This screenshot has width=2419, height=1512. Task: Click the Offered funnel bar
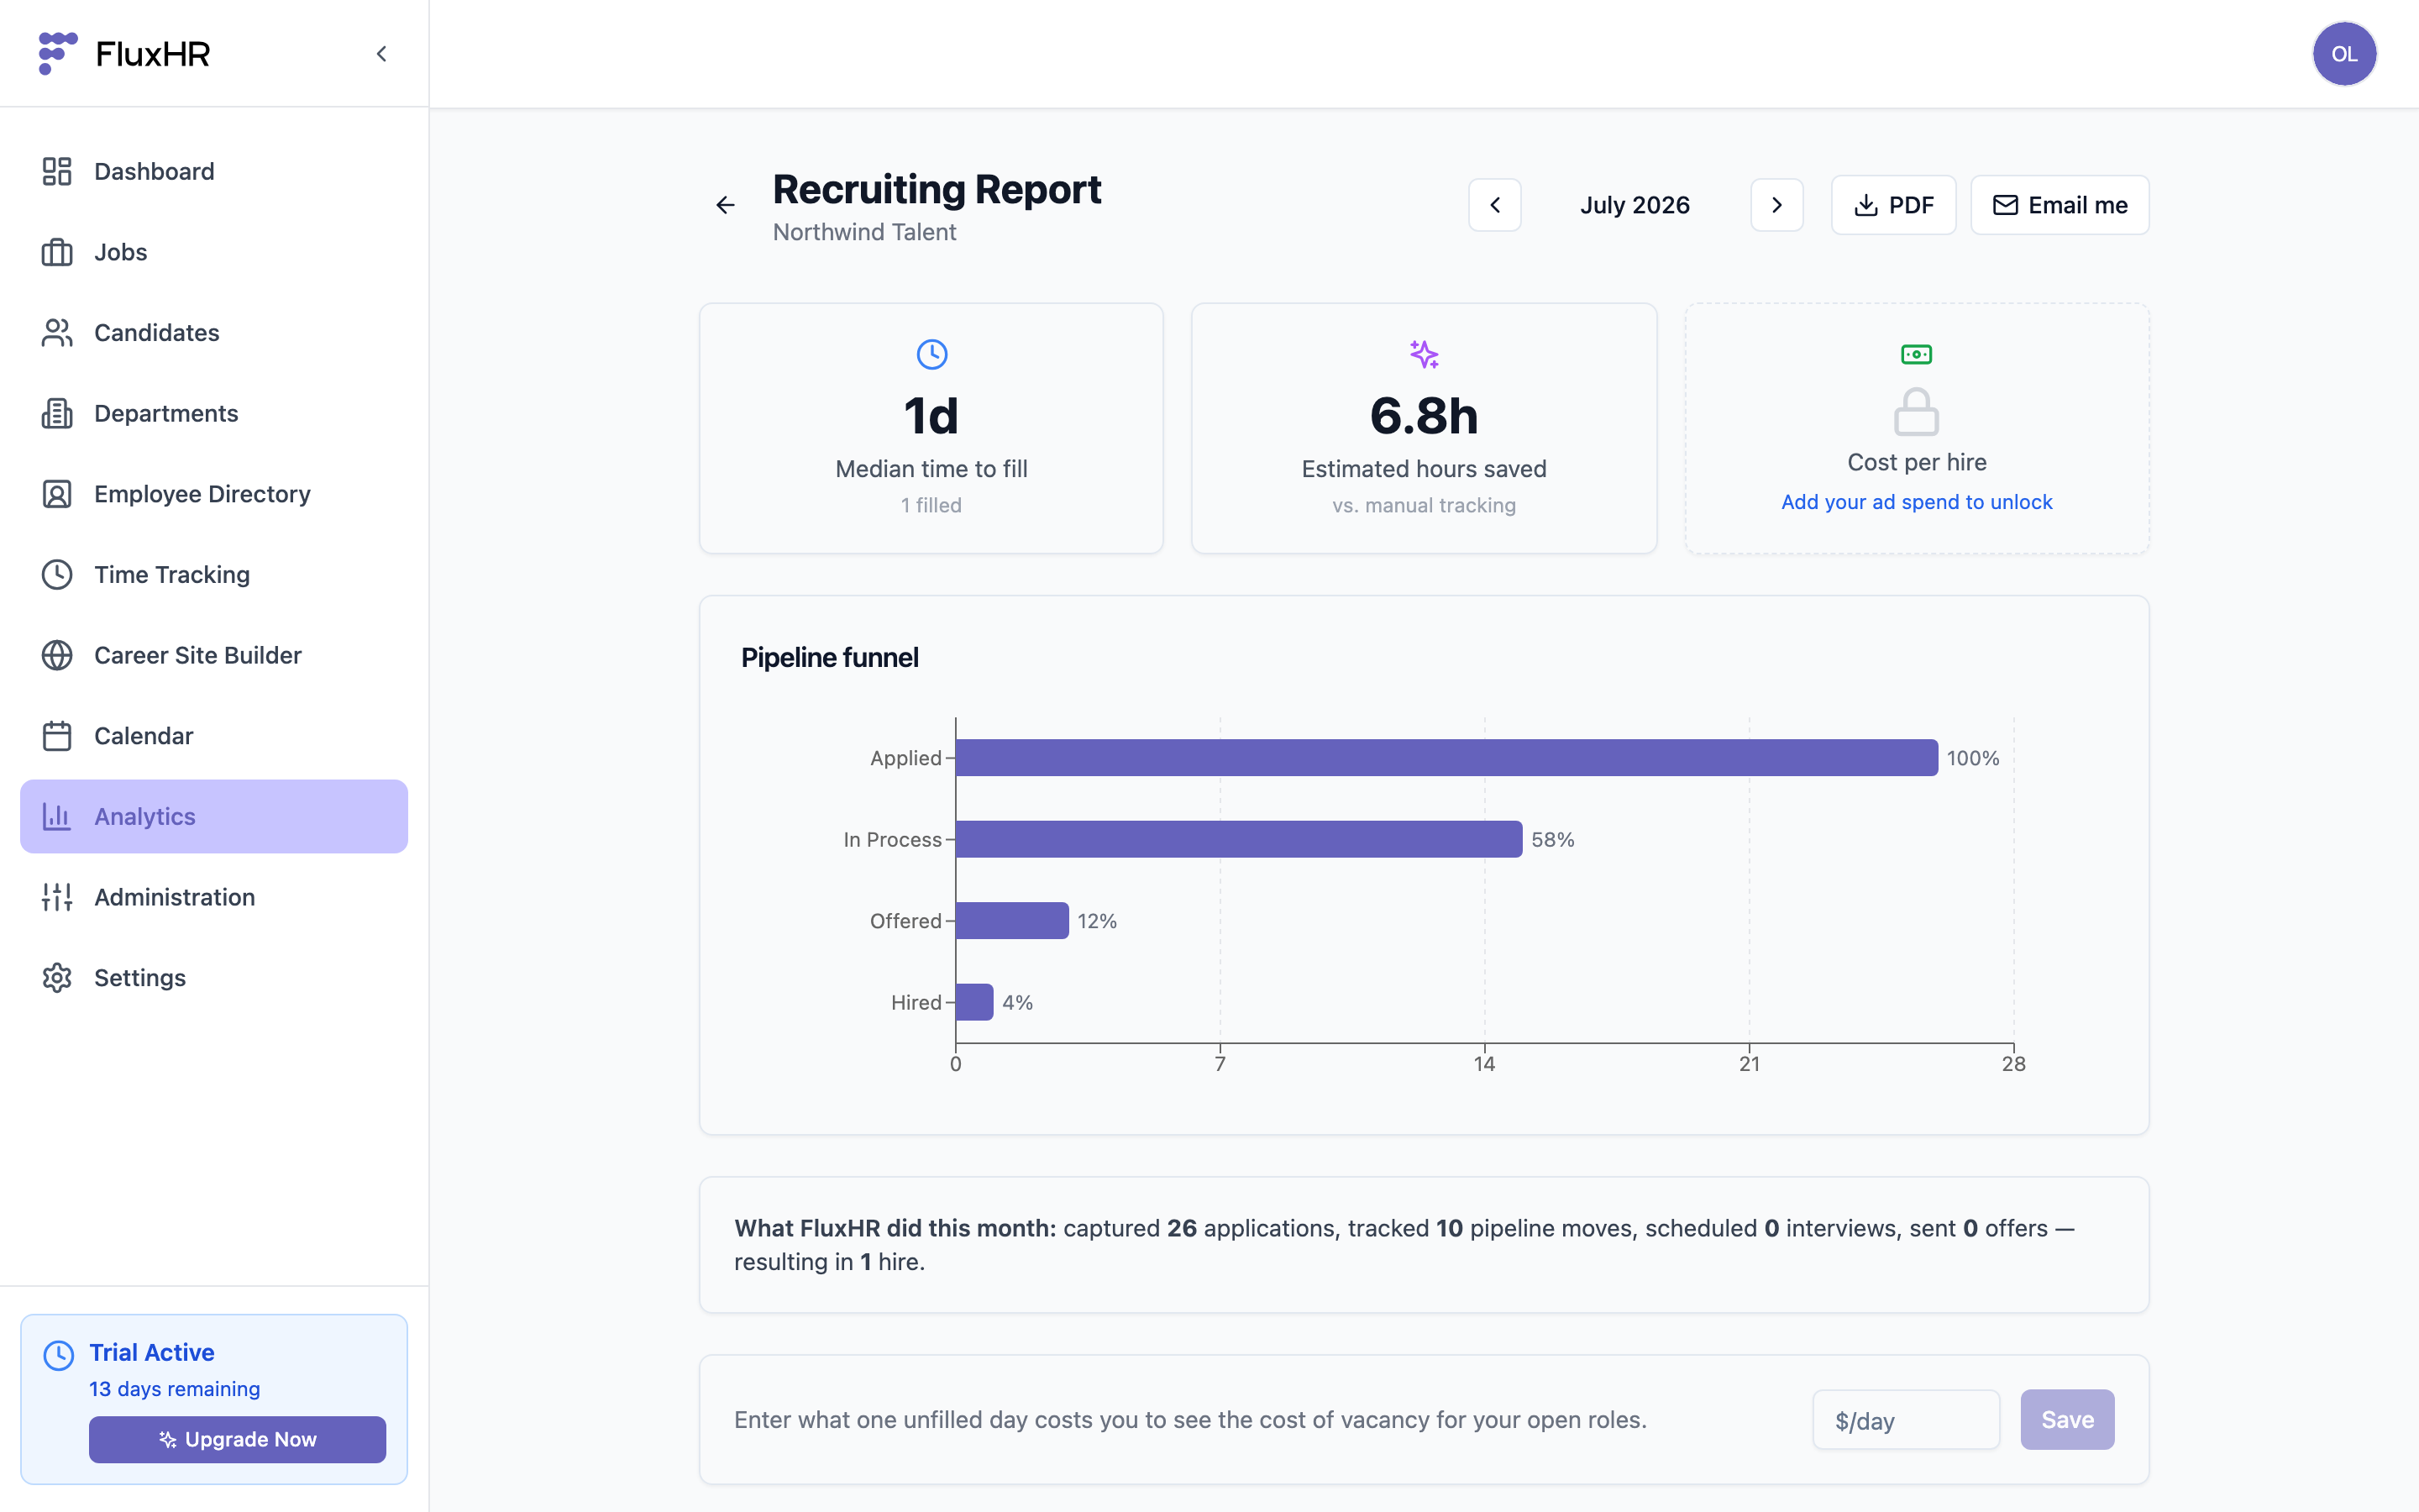(x=1011, y=921)
